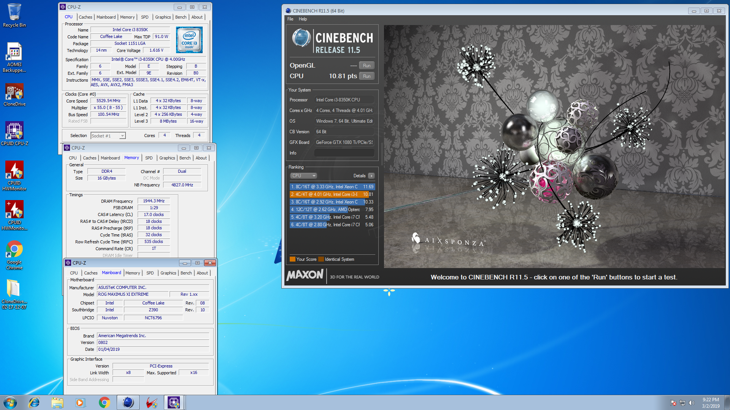Select ranking row 6 Core i7 5.06

[332, 225]
